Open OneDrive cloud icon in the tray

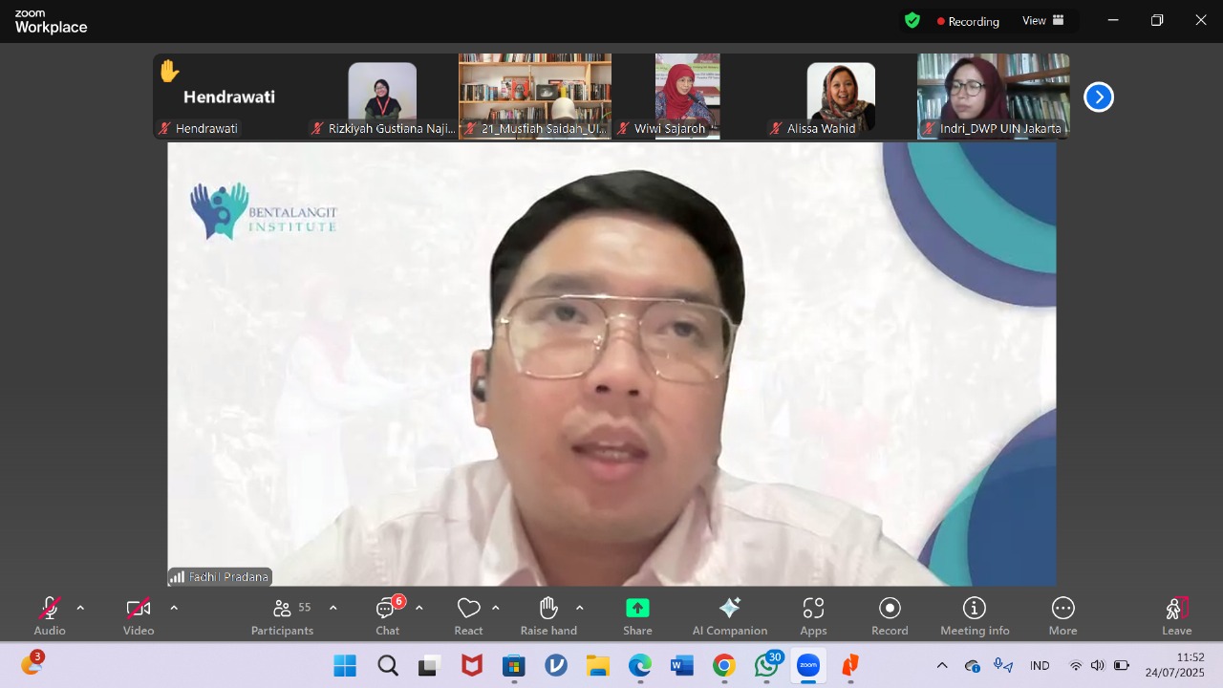tap(973, 665)
